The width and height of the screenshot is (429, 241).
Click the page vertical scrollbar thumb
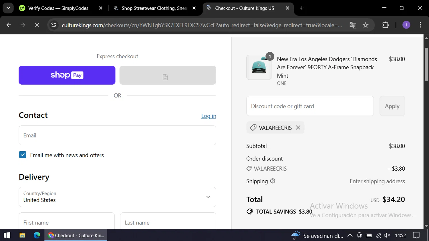[426, 64]
